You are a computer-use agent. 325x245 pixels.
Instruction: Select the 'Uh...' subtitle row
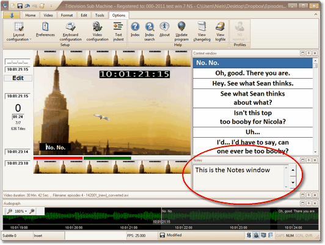click(253, 132)
